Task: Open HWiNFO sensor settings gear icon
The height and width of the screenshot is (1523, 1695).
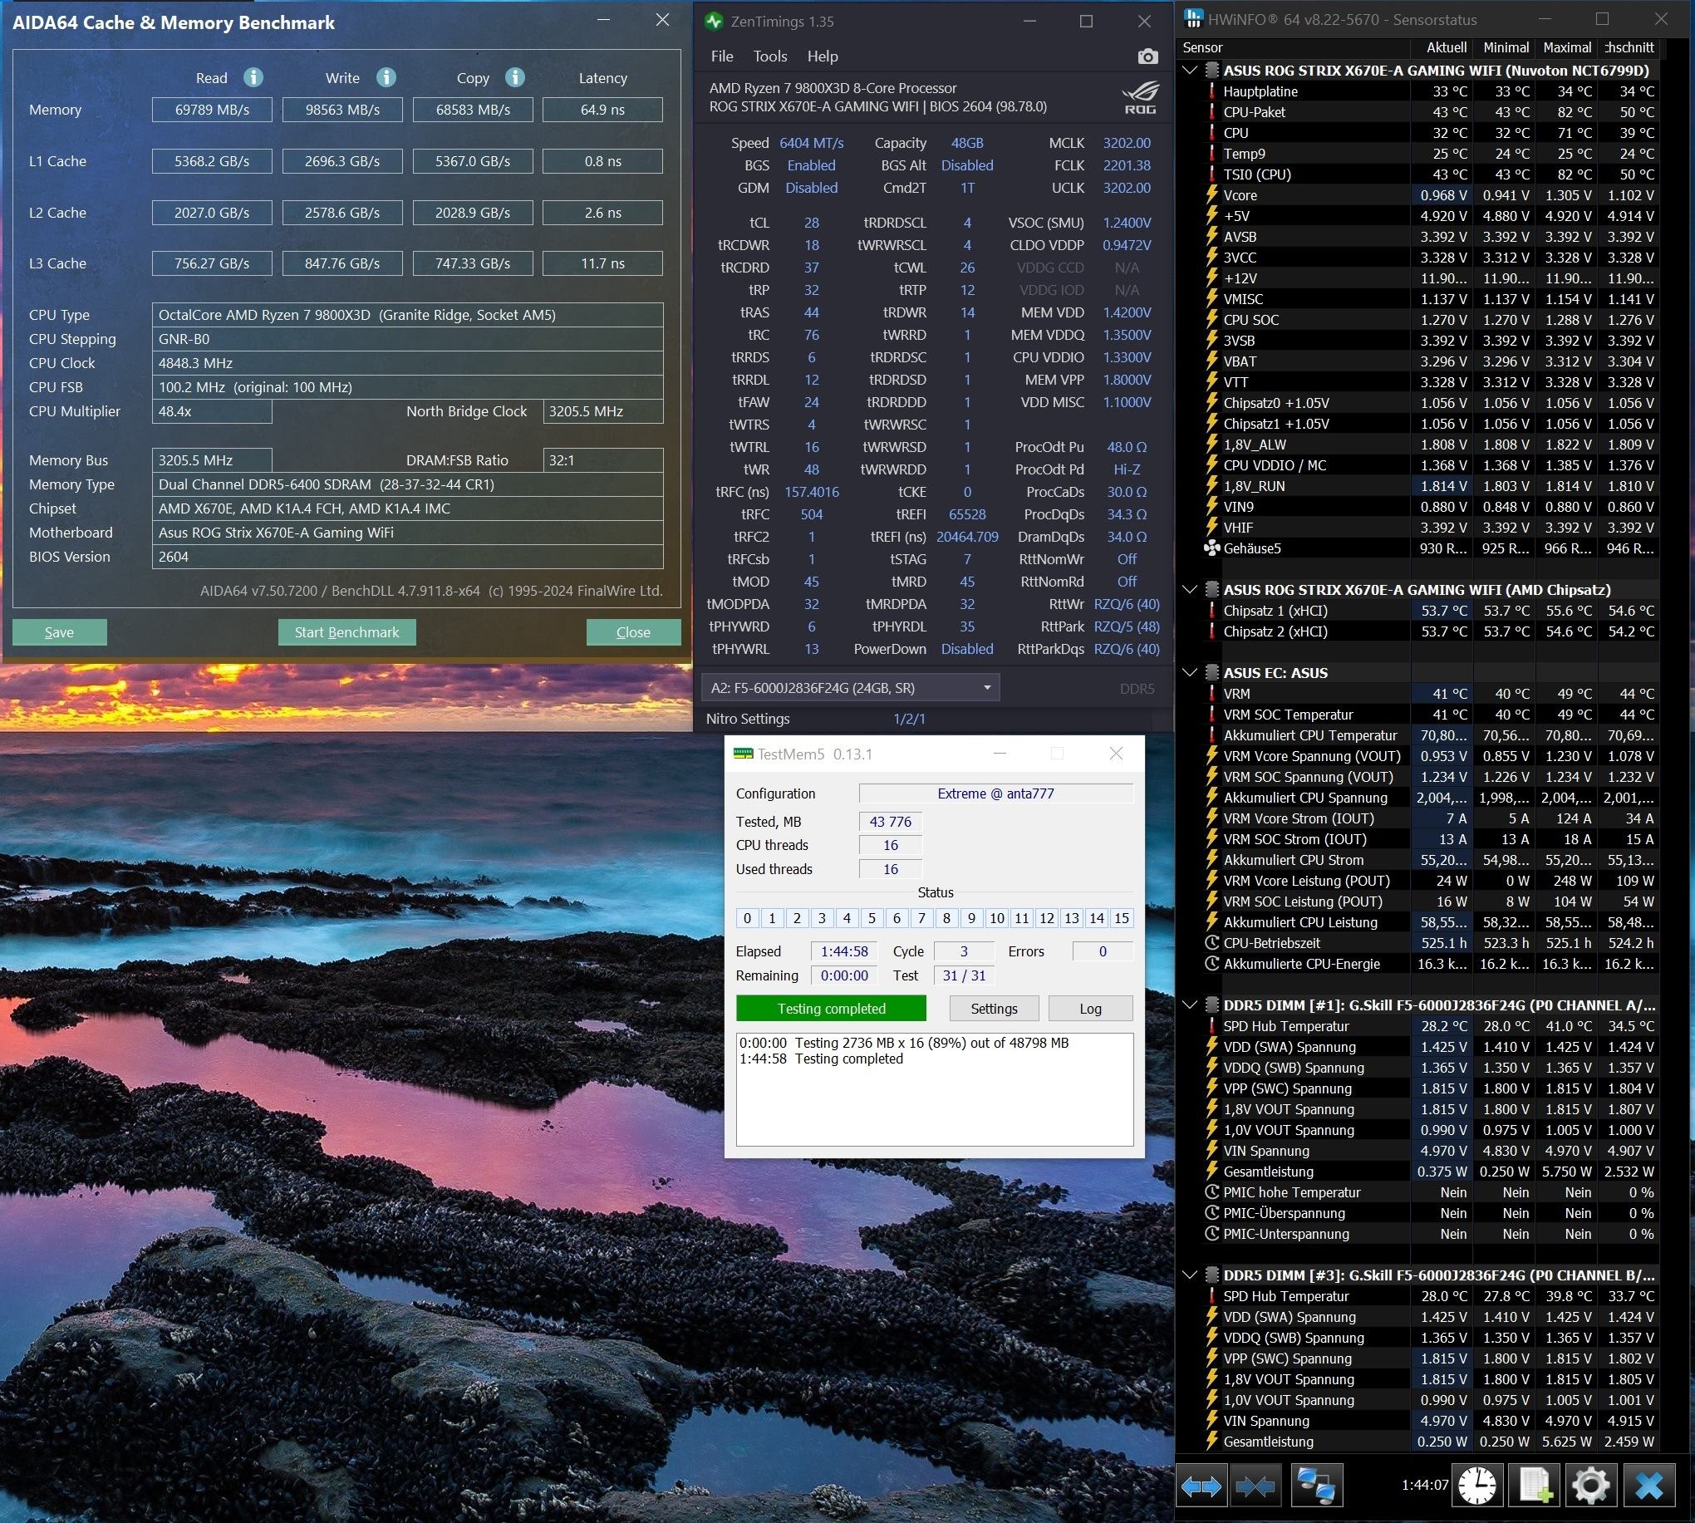Action: click(1590, 1486)
